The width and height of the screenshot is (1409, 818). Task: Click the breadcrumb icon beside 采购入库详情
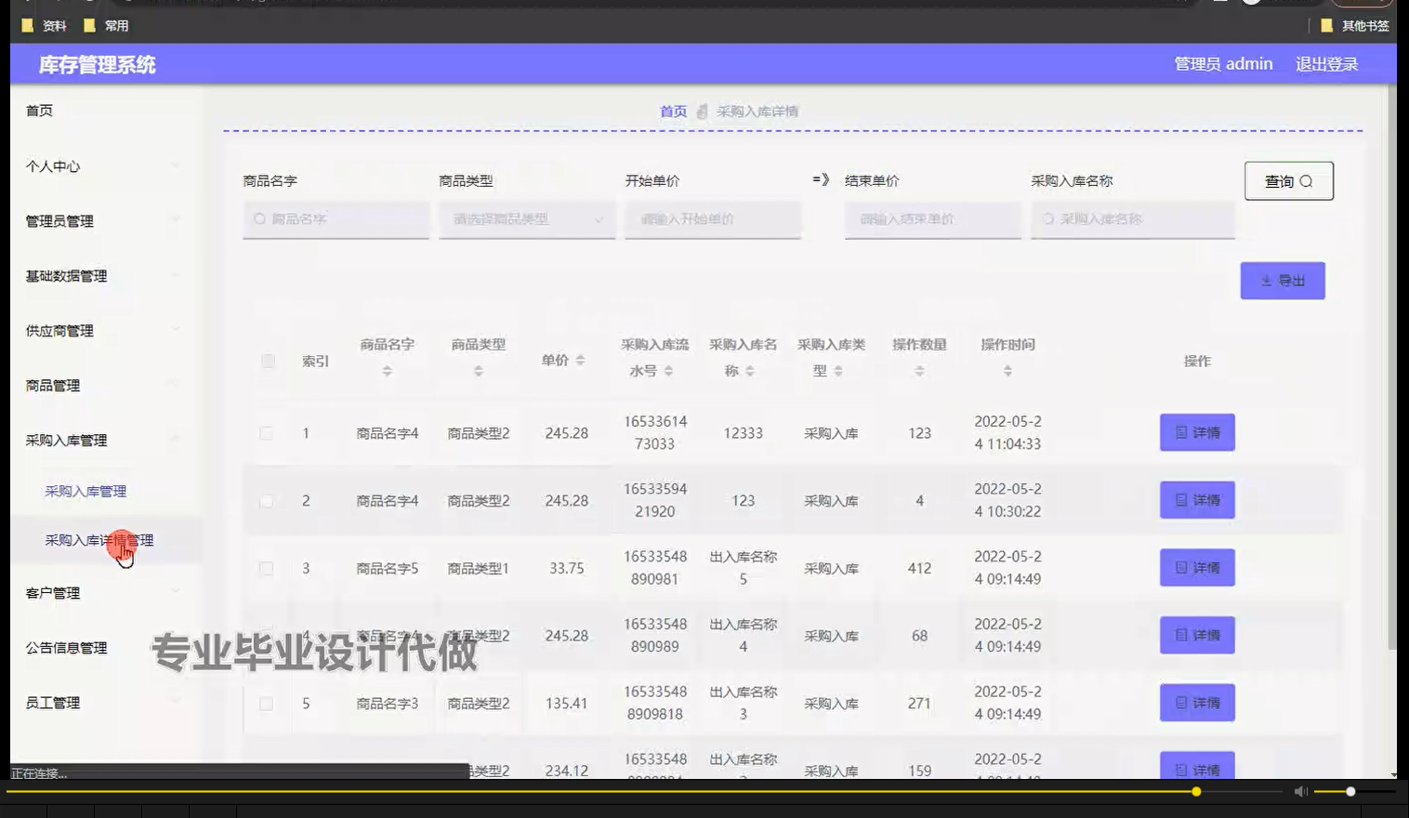tap(702, 111)
